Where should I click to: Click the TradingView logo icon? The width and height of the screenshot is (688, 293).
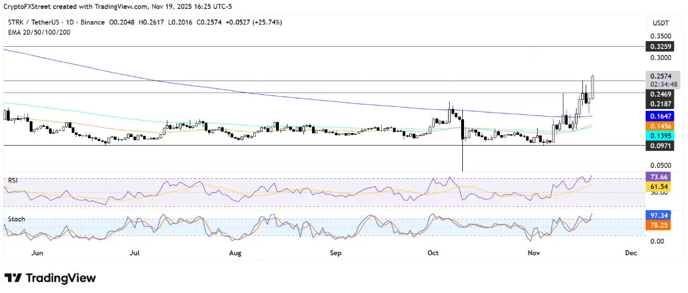point(13,278)
